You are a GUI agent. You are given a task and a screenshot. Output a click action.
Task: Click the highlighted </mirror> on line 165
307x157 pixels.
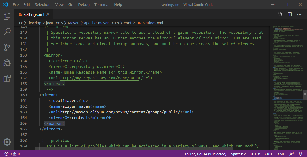pos(55,124)
